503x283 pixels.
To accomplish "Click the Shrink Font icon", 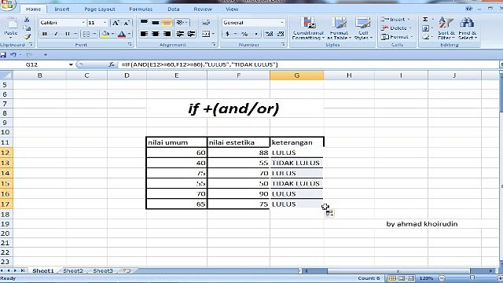I will click(x=127, y=23).
